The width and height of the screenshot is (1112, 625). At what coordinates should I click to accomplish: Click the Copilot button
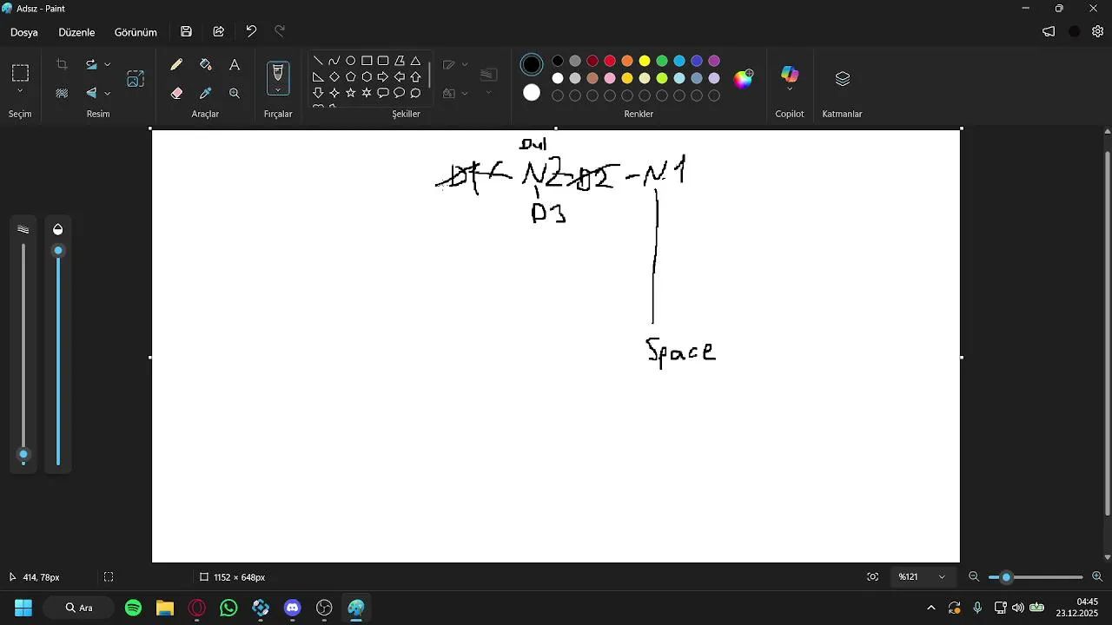[x=790, y=74]
